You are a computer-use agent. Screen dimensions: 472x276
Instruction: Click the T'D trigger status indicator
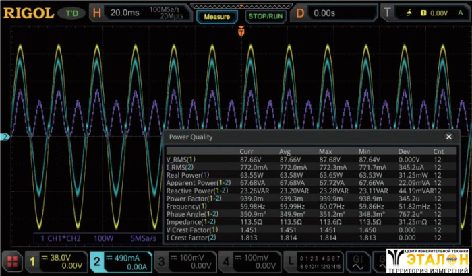(71, 13)
